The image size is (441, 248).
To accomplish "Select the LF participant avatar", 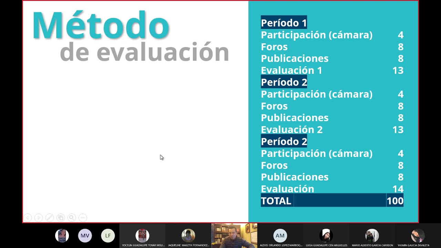I will tap(108, 236).
